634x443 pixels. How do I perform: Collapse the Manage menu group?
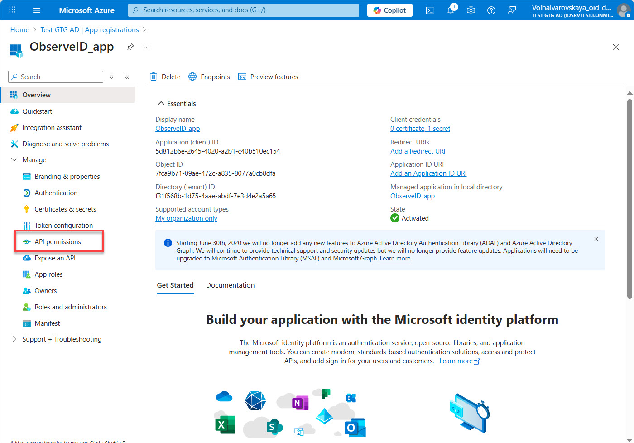tap(14, 160)
